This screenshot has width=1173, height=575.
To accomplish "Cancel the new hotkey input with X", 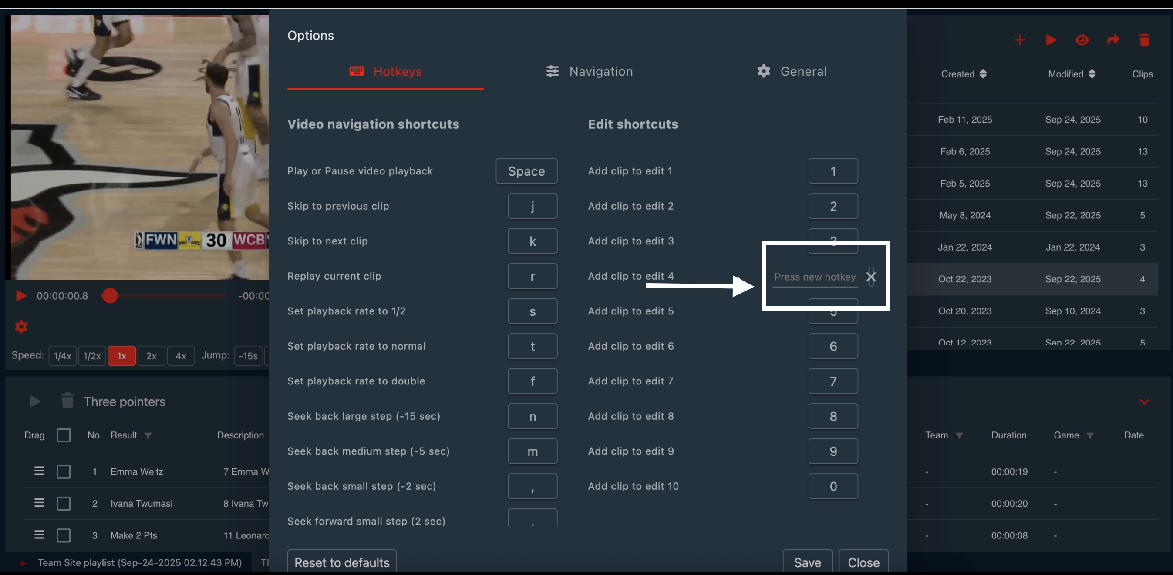I will point(871,277).
